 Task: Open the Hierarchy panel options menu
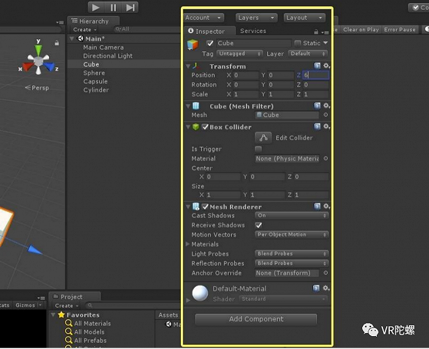click(x=59, y=23)
